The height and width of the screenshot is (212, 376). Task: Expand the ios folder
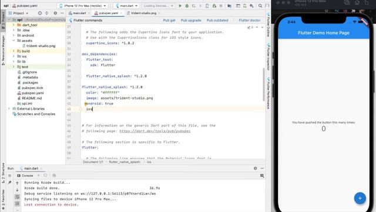tap(14, 57)
